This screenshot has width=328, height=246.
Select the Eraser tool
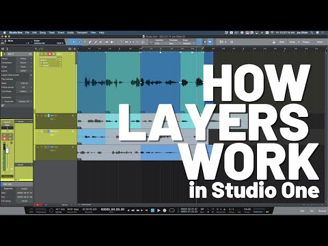pyautogui.click(x=90, y=42)
